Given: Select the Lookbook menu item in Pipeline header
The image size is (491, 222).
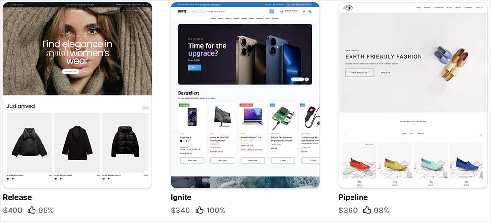Looking at the screenshot, I should 439,7.
